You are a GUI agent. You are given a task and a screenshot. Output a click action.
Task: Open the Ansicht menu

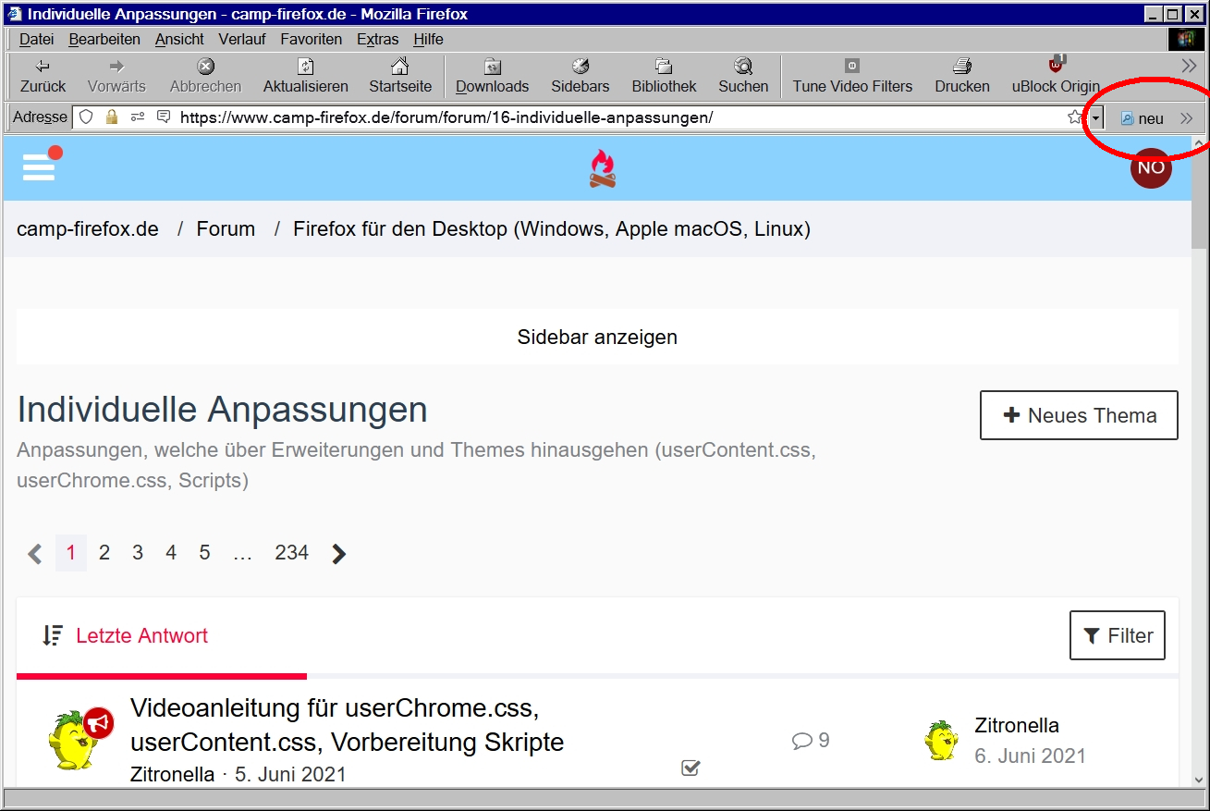tap(179, 39)
